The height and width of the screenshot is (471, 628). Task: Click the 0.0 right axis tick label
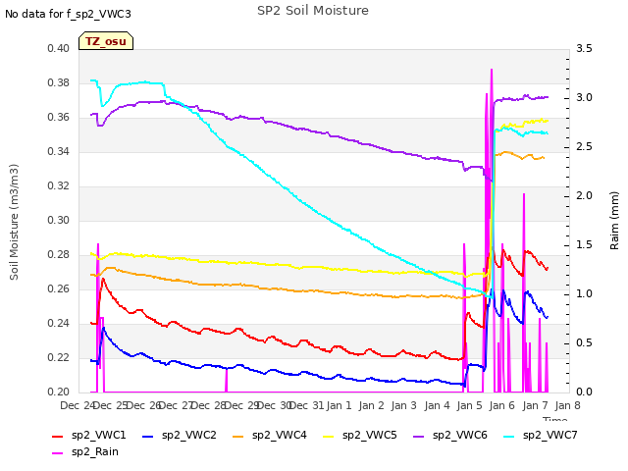584,392
